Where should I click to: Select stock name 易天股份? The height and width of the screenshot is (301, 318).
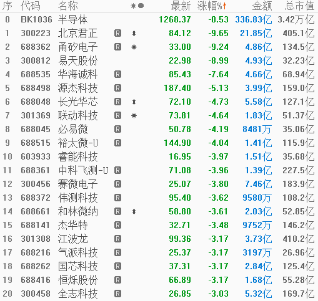click(77, 60)
